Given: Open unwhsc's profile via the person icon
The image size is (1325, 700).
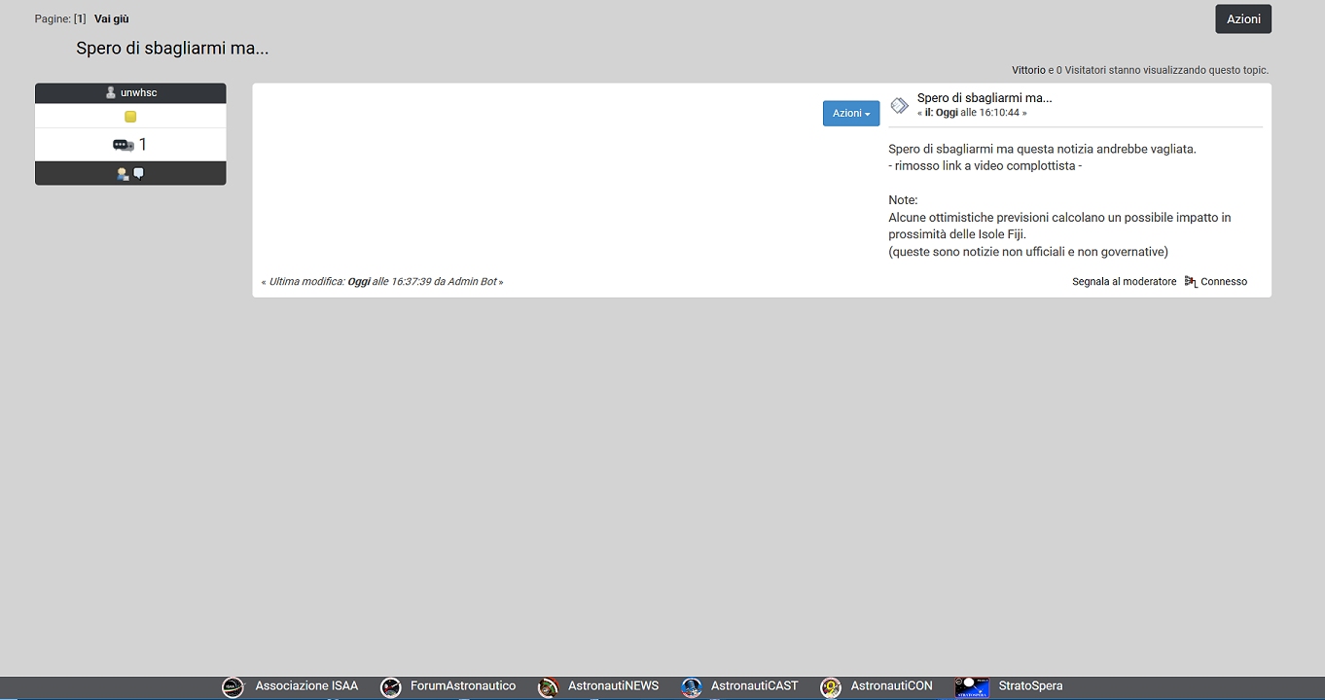Looking at the screenshot, I should click(x=123, y=174).
